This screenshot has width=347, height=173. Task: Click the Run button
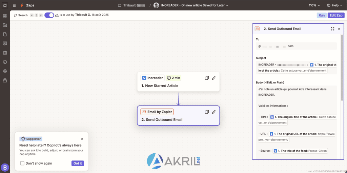pos(322,15)
